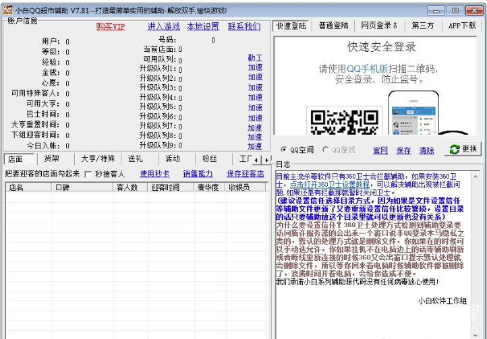
Task: Click log scrollbar up arrow
Action: point(476,177)
